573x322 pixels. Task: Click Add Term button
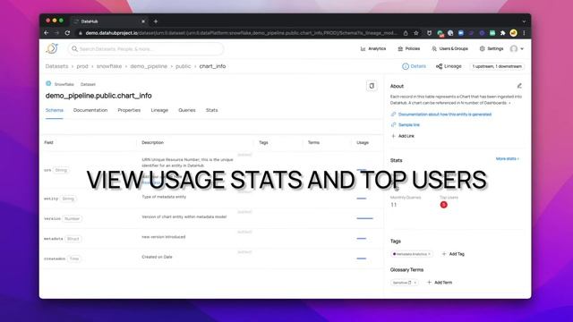(440, 283)
